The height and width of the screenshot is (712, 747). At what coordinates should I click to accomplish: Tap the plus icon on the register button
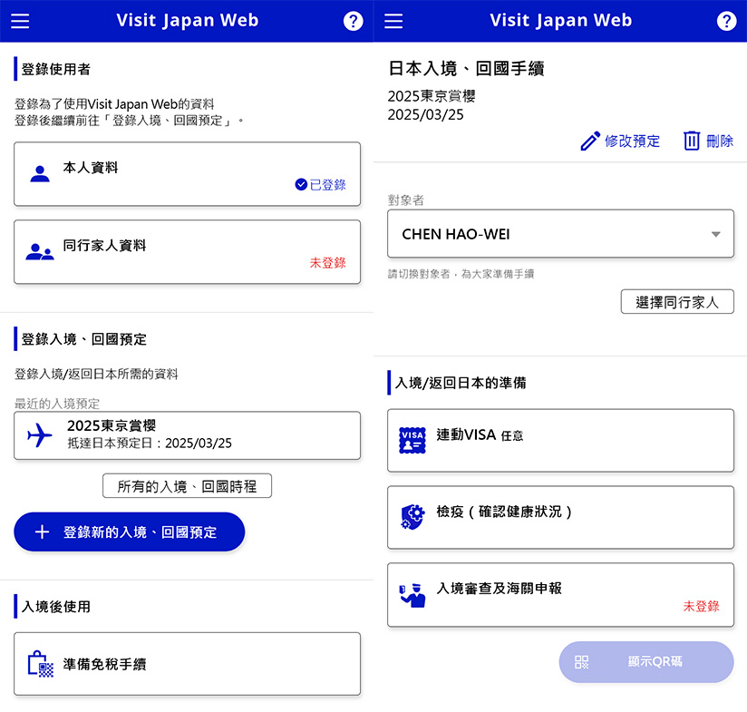(x=42, y=532)
